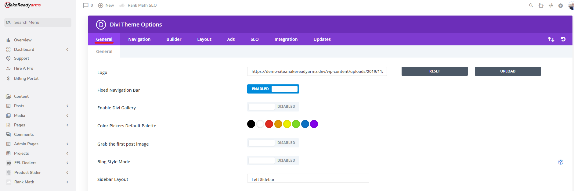
Task: Click the MakeReadyarms logo
Action: coord(23,5)
